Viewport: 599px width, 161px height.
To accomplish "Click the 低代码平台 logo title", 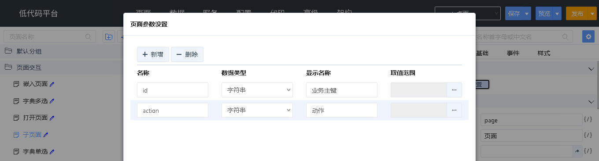I will [x=38, y=13].
